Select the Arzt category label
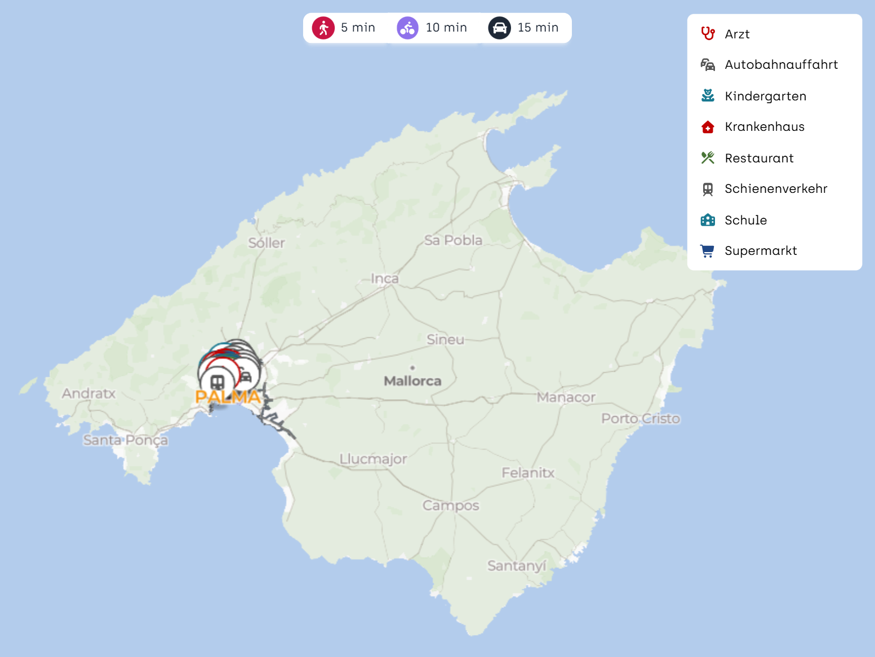The width and height of the screenshot is (875, 657). point(737,34)
